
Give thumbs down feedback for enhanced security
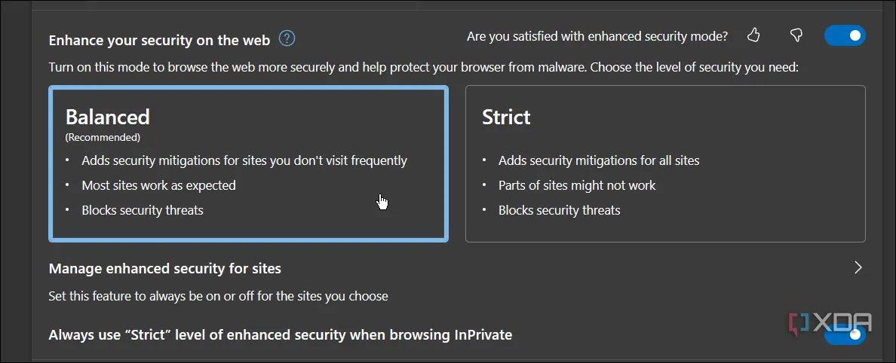click(x=796, y=35)
